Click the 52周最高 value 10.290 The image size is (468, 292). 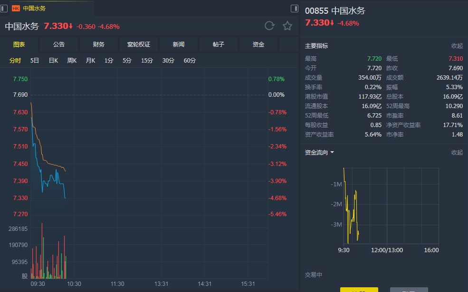[454, 106]
